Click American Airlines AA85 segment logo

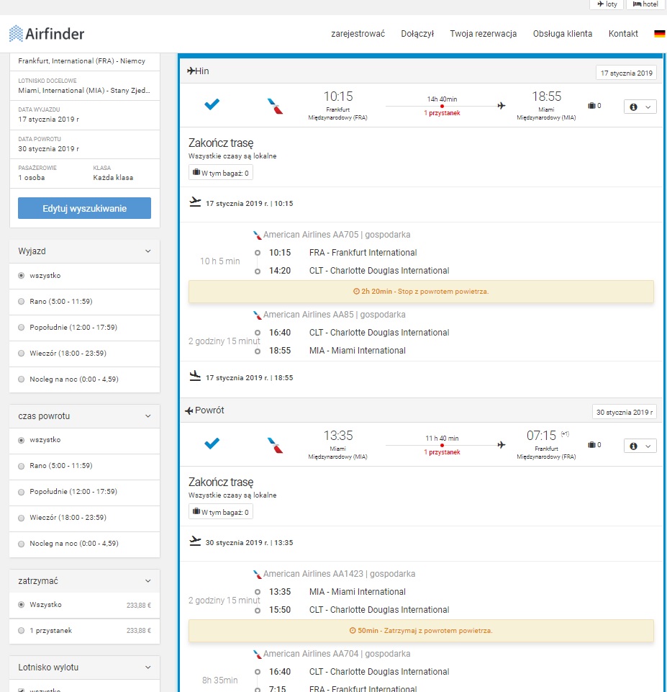tap(258, 315)
